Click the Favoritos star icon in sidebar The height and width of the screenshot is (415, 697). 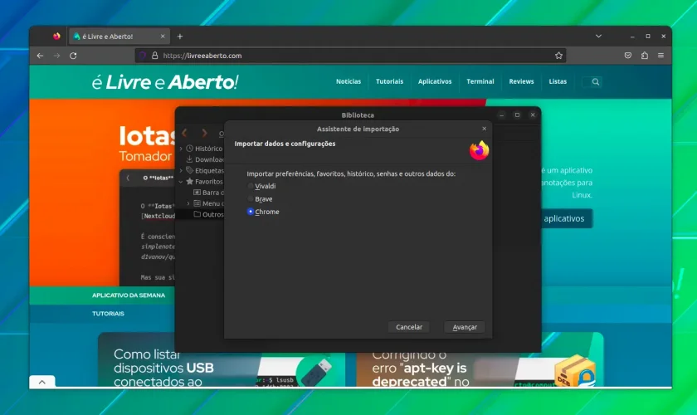(x=190, y=182)
